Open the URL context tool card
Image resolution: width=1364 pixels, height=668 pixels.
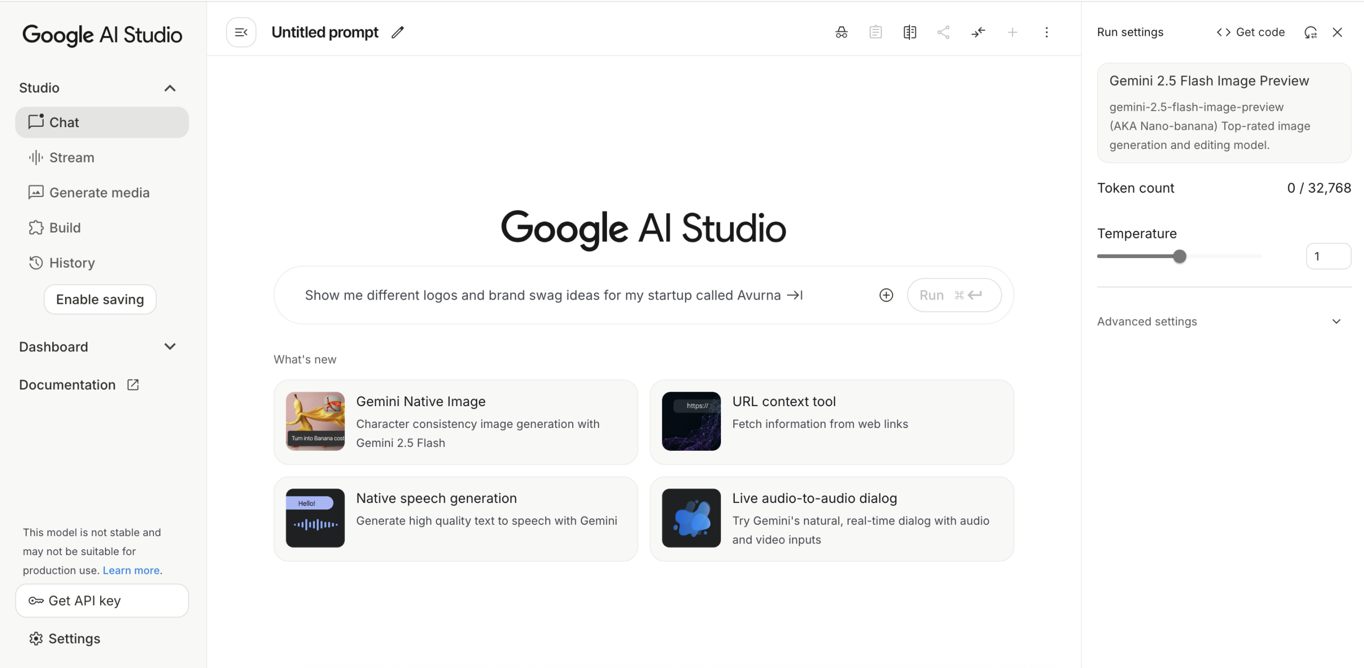pyautogui.click(x=832, y=422)
